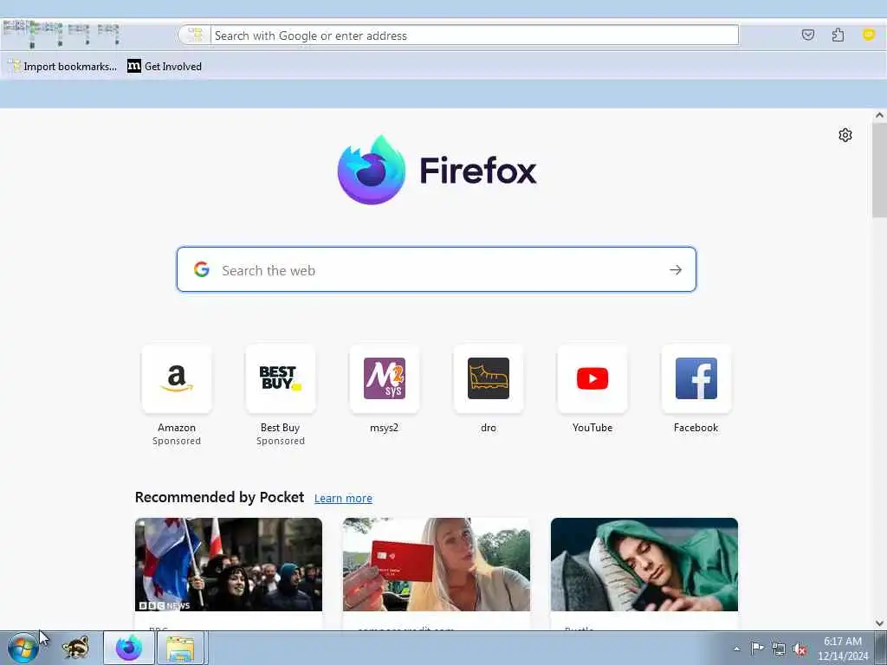Click the Google G logo in search box
The height and width of the screenshot is (665, 887).
[201, 270]
